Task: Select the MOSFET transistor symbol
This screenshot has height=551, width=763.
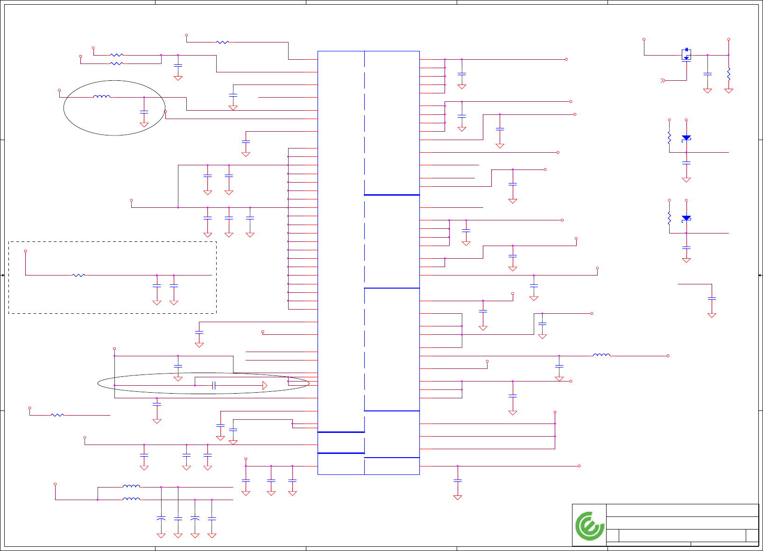Action: tap(686, 55)
